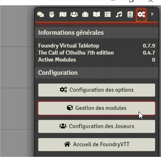Collapse the sidebar with the arrow
161x157 pixels.
pos(152,14)
